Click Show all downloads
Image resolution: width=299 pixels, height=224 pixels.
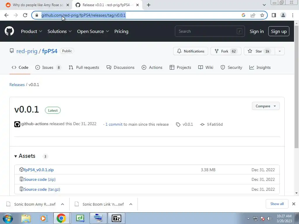click(x=277, y=204)
